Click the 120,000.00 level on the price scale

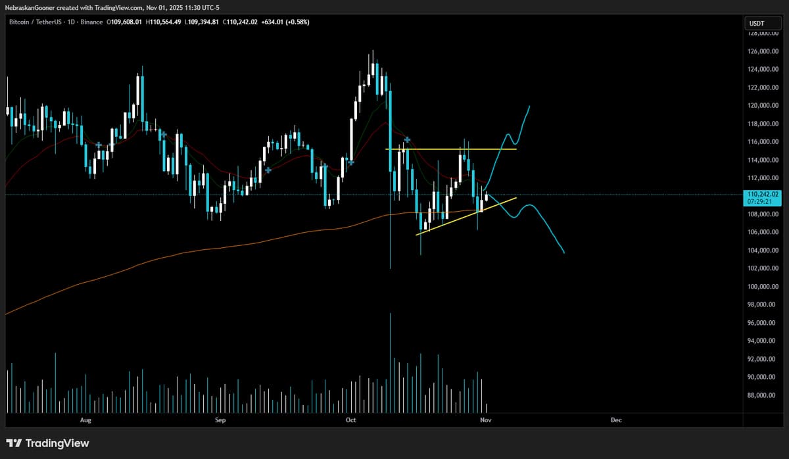pyautogui.click(x=761, y=105)
